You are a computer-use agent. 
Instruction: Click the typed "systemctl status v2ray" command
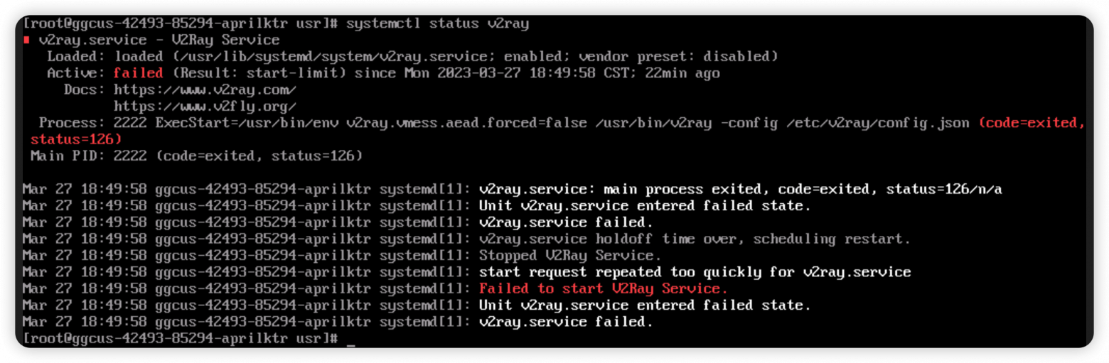437,23
